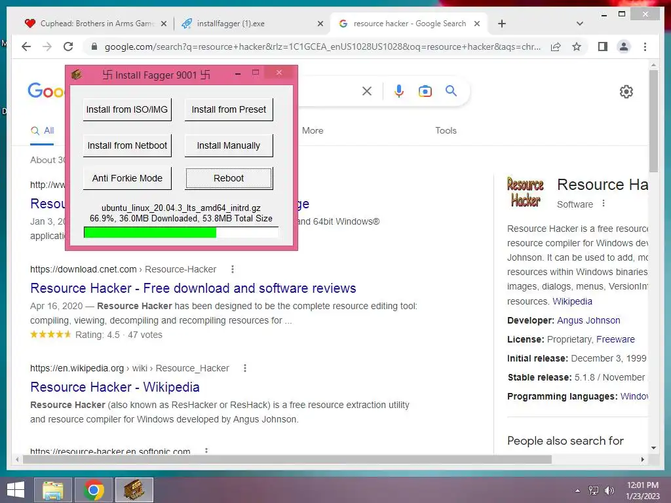Click the horizontal page scrollbar thumb

tap(287, 459)
